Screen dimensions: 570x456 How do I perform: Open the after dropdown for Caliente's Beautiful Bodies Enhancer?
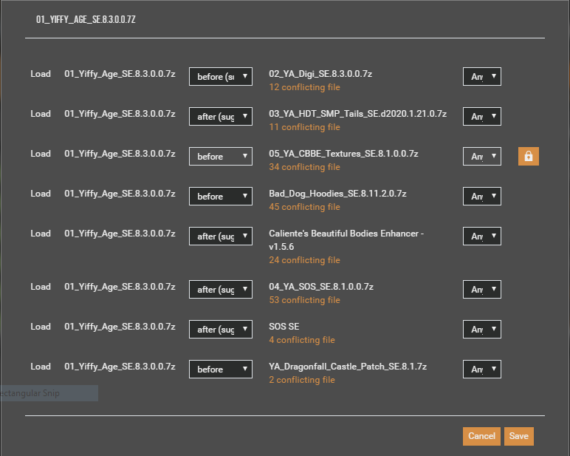coord(220,236)
